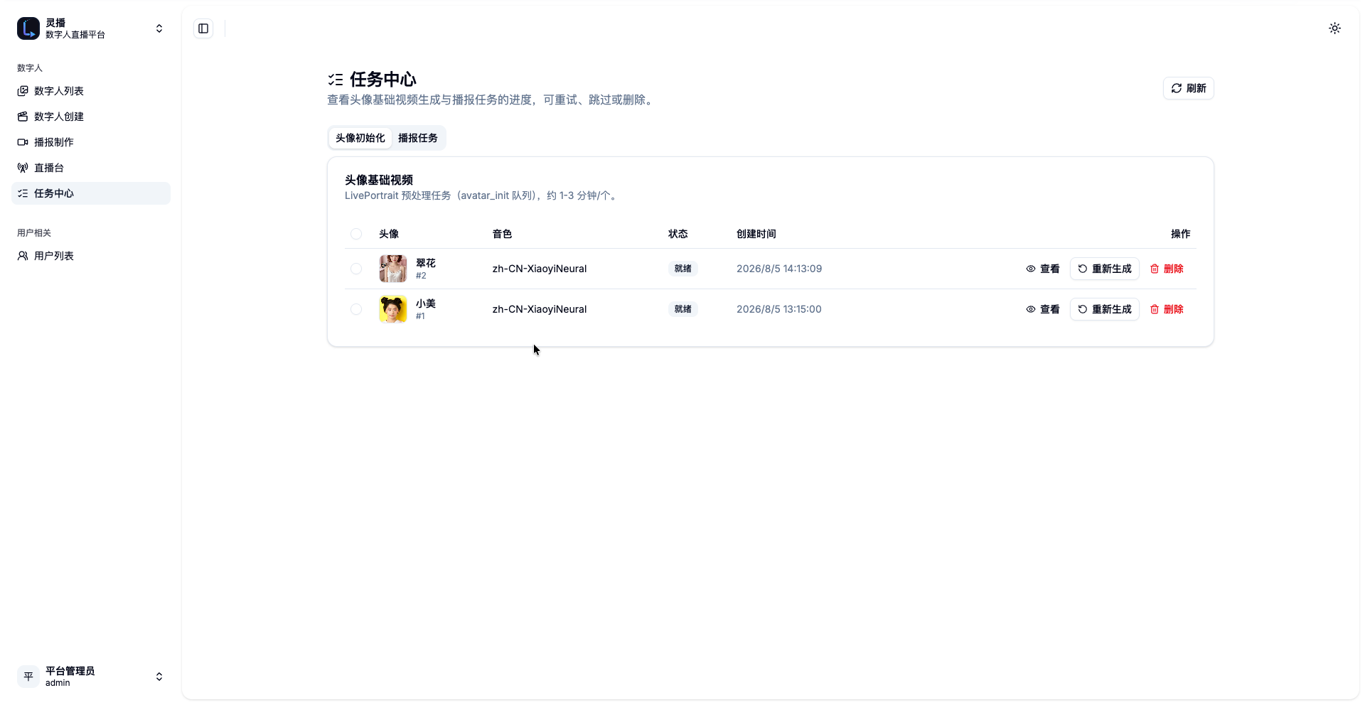Open 小美 avatar thumbnail
This screenshot has width=1365, height=705.
(x=393, y=309)
